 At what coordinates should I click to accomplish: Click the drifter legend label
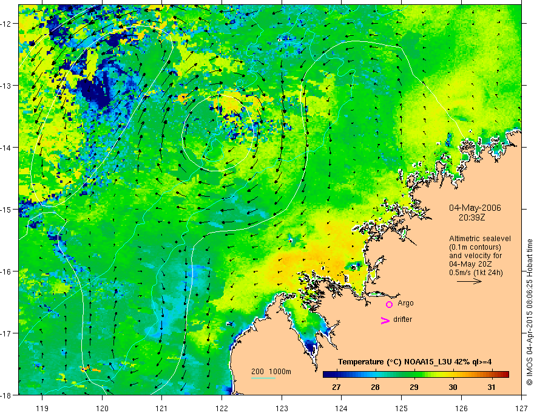point(402,319)
